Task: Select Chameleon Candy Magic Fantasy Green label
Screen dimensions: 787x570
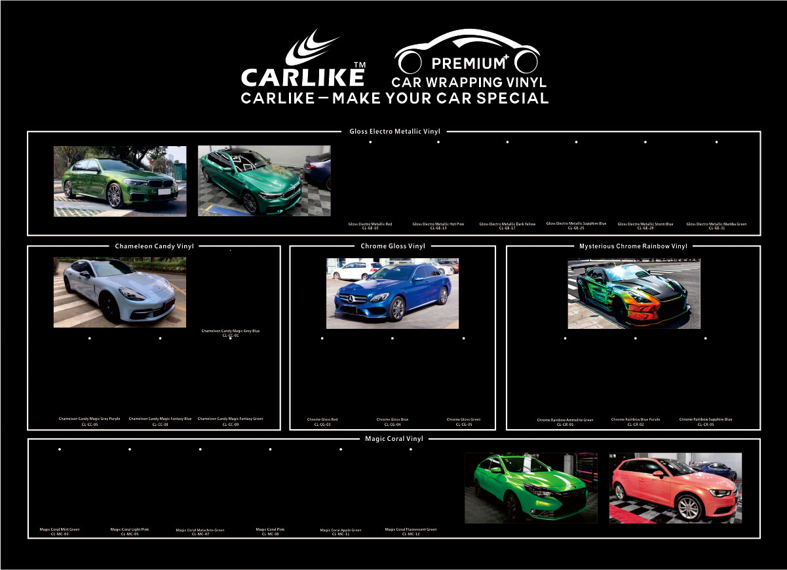Action: (231, 421)
